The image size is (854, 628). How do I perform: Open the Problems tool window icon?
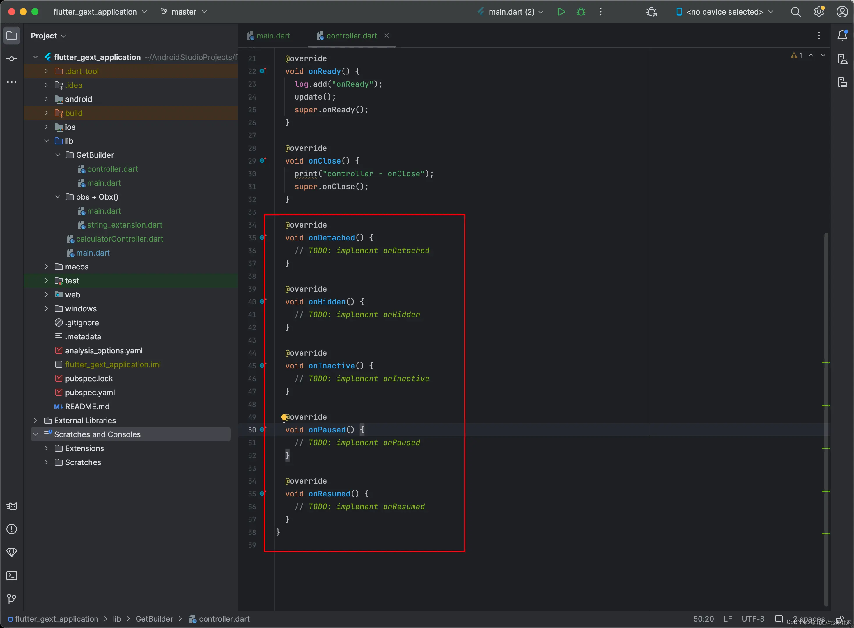(12, 529)
